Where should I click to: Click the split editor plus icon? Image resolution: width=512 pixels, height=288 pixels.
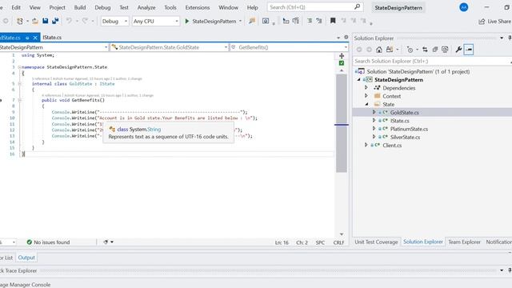coord(342,56)
